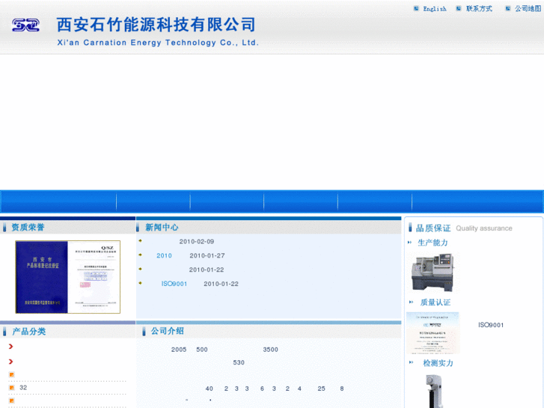
Task: Switch site to English version
Action: click(435, 9)
